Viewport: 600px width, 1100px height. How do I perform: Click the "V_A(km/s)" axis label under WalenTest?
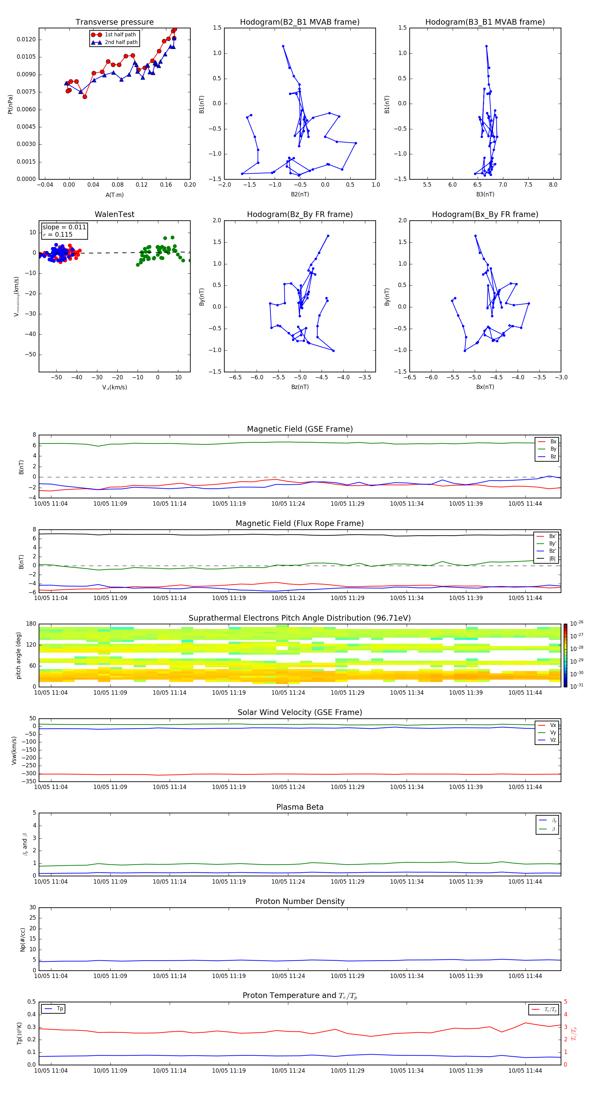pyautogui.click(x=114, y=387)
